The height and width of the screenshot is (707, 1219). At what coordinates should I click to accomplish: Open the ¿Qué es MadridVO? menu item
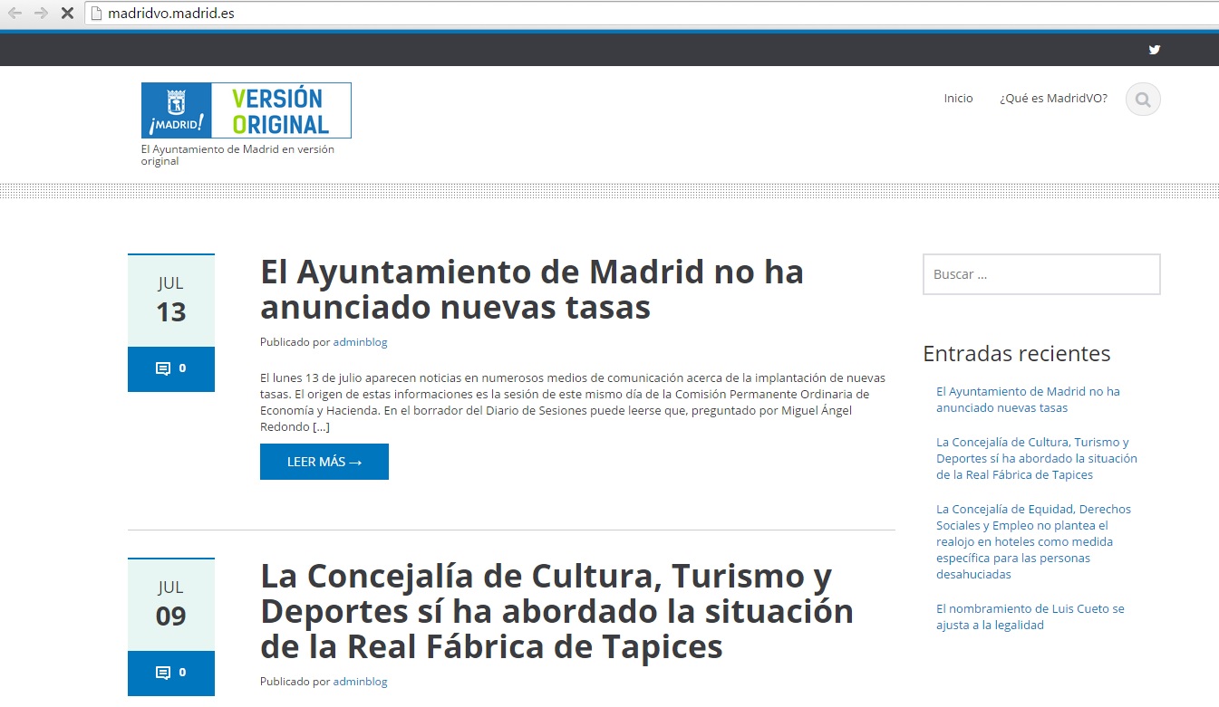click(x=1053, y=99)
